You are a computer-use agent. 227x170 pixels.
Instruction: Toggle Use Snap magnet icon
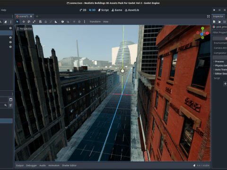point(68,22)
